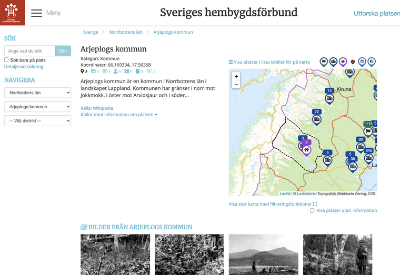400x275 pixels.
Task: Enable 'Sök bara på plats' checkbox
Action: [6, 59]
